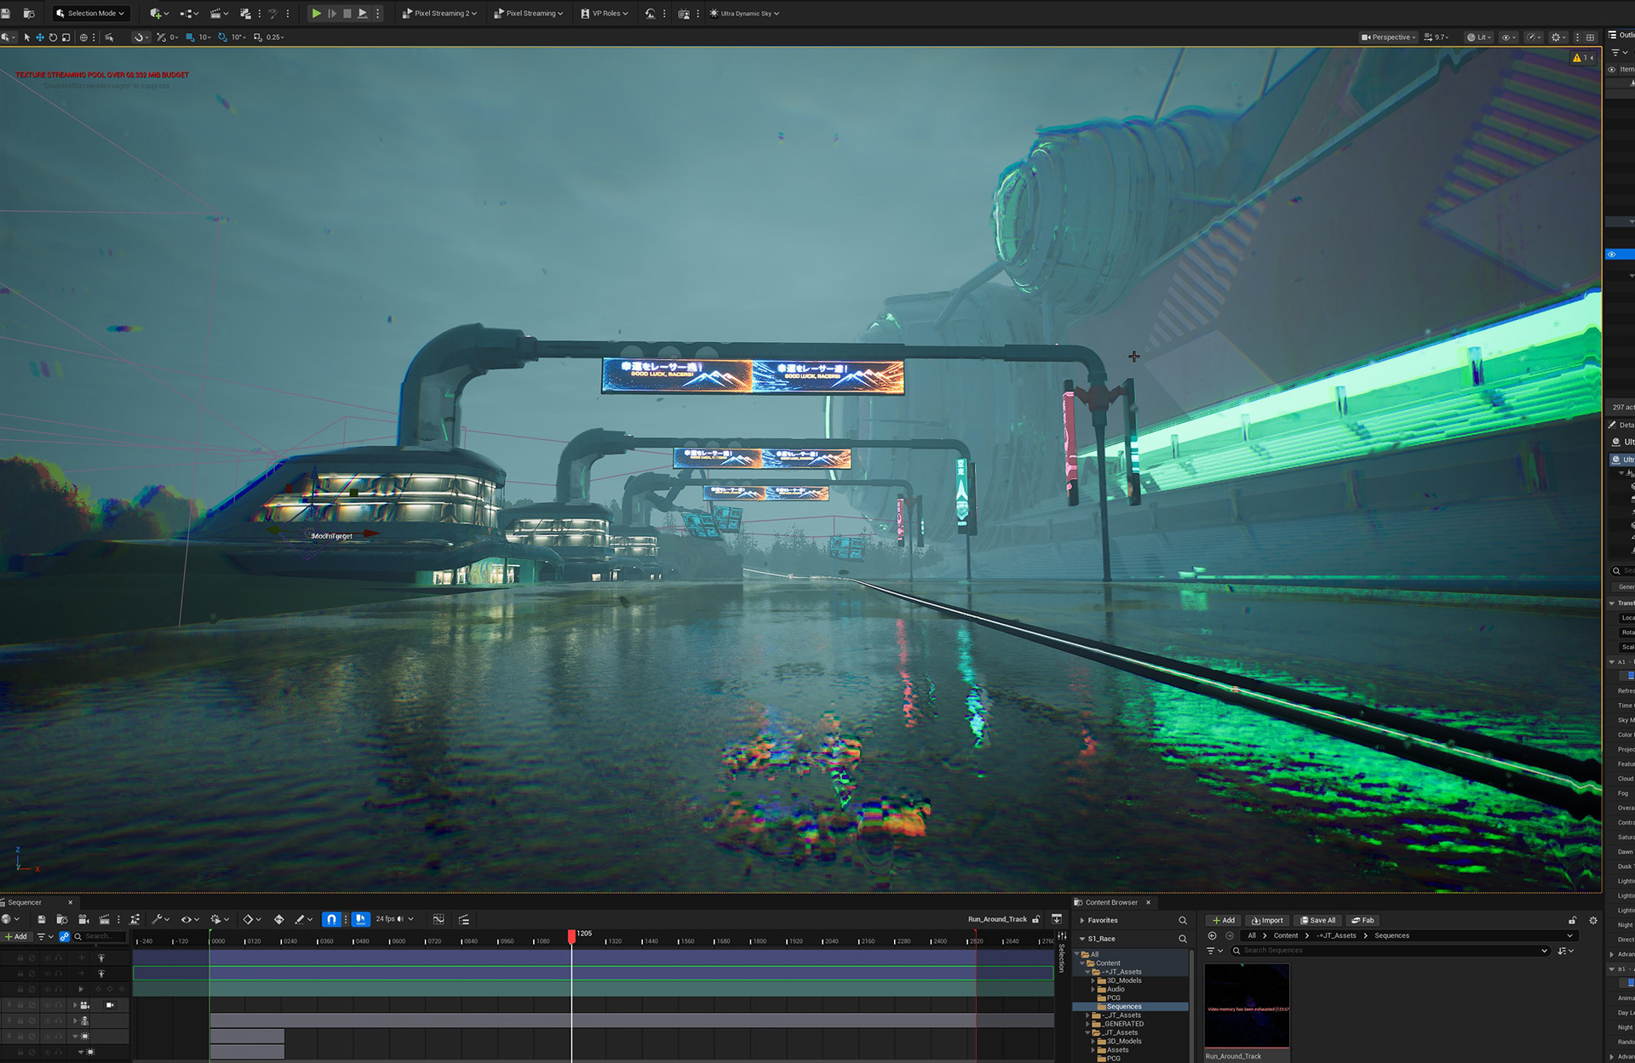Switch to the Sequencer tab
This screenshot has width=1635, height=1063.
pyautogui.click(x=25, y=902)
